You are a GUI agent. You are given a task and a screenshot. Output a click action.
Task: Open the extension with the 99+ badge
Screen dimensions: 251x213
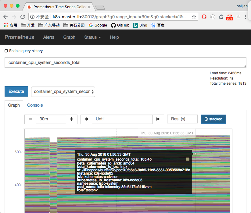(230, 17)
